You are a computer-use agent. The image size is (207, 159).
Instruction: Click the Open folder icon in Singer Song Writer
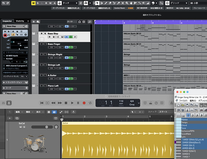(183, 105)
